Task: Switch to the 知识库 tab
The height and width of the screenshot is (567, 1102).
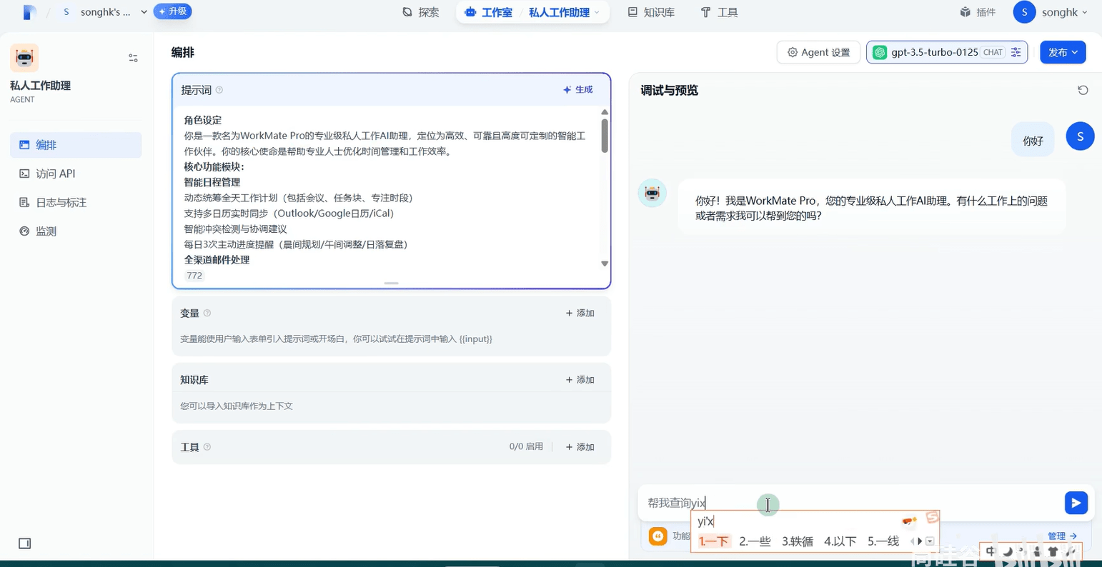Action: click(x=651, y=12)
